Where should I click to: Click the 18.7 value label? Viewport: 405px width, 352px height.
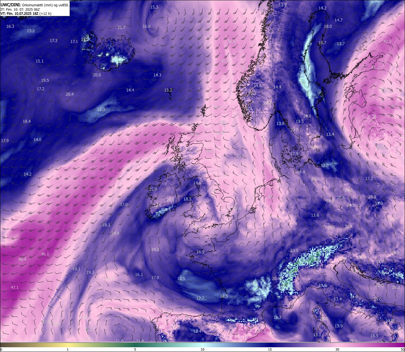tap(322, 43)
